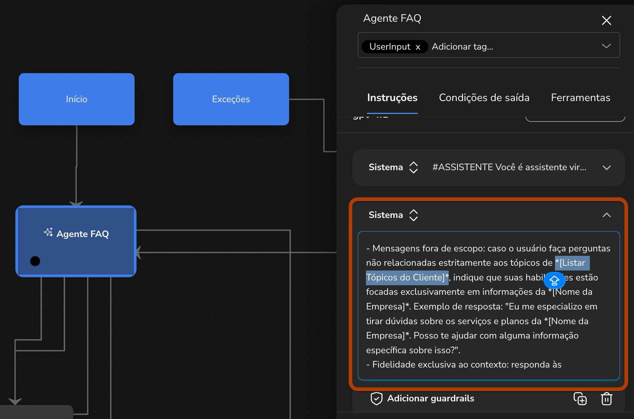Switch to Condições de saída tab
Screen dimensions: 634x419
[484, 98]
